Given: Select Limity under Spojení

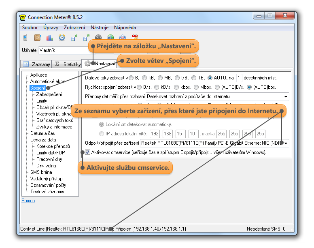Looking at the screenshot, I should [42, 101].
